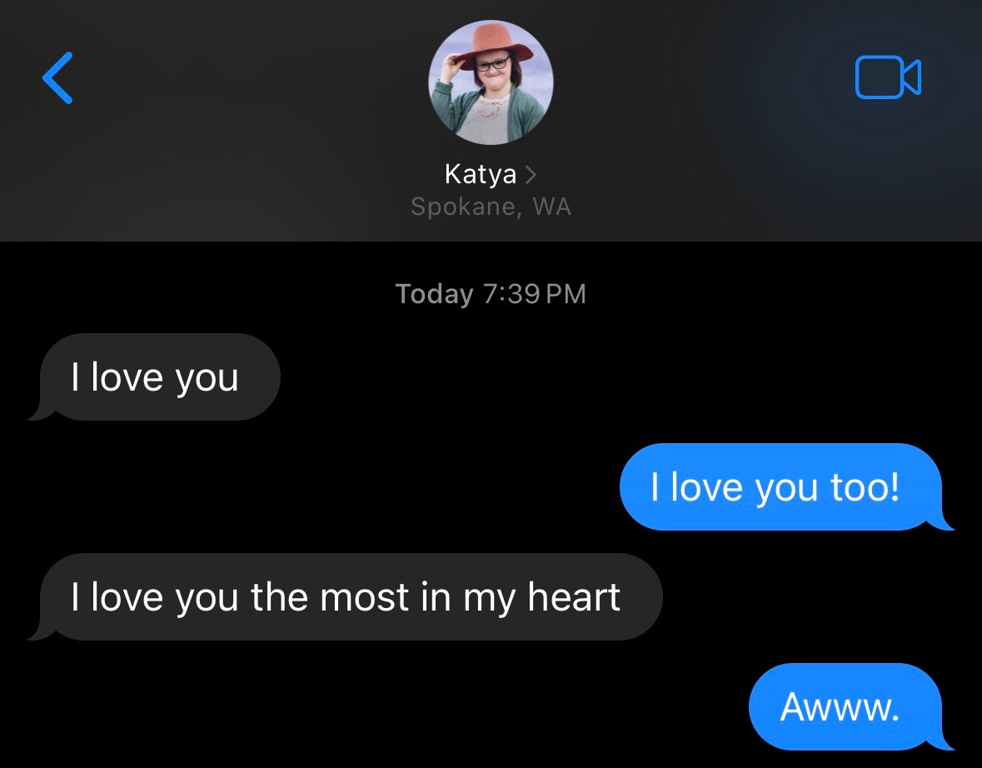Tap the 'most in my heart' message
Screen dimensions: 982x768
coord(346,596)
